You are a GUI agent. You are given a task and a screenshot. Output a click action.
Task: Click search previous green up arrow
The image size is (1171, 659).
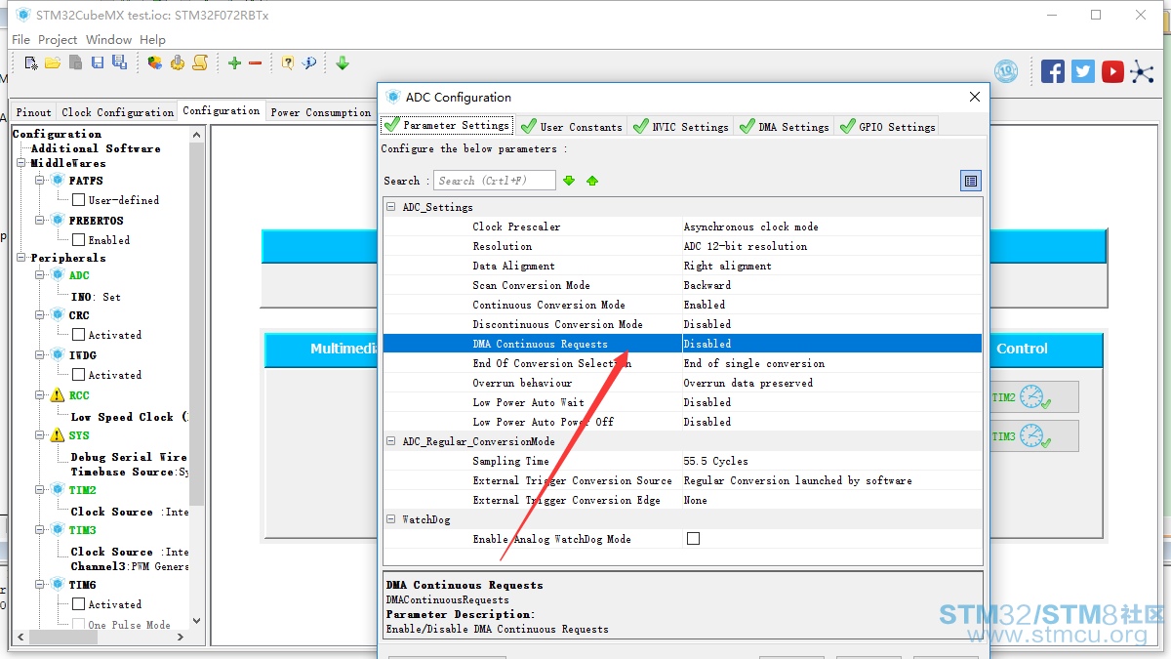pyautogui.click(x=592, y=181)
